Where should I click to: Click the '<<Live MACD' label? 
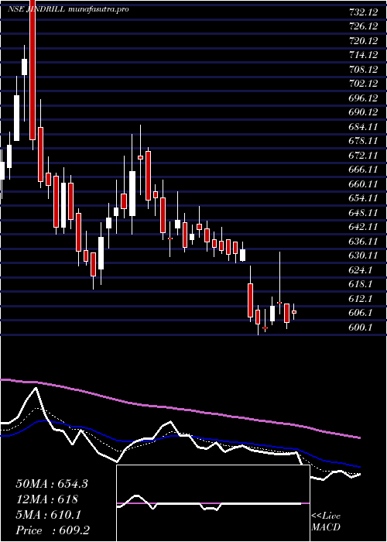coord(326,522)
